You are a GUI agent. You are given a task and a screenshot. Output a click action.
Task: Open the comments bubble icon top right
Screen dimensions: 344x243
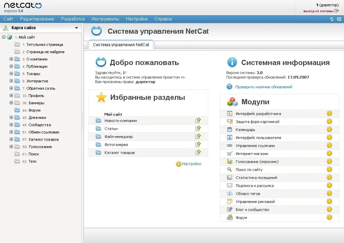[340, 20]
